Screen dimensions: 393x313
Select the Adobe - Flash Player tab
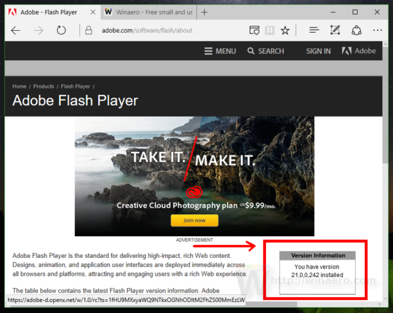(x=52, y=12)
